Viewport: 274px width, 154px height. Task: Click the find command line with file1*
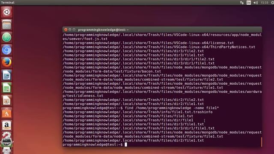141,108
